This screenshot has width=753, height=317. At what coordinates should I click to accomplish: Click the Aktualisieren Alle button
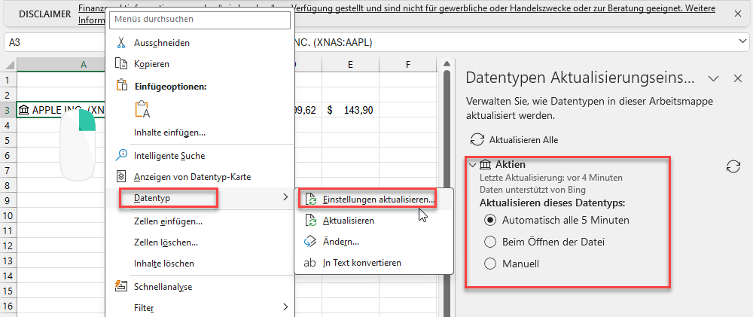point(514,140)
